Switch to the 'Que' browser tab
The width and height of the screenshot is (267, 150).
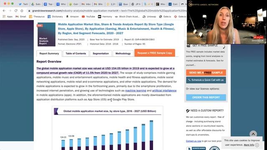pos(123,4)
